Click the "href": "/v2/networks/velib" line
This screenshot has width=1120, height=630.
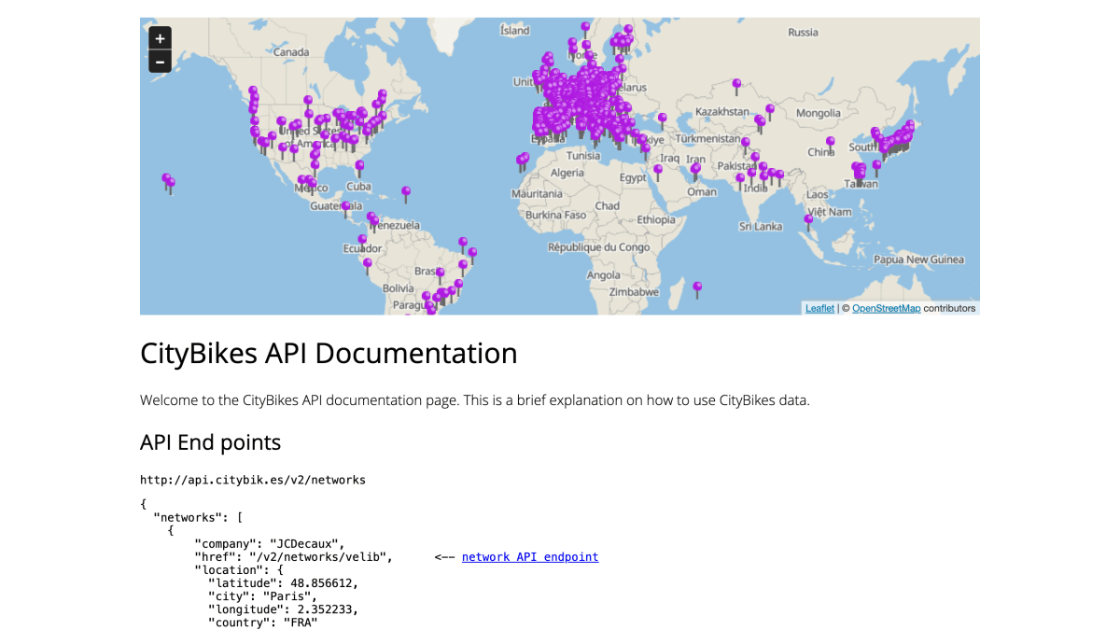(293, 557)
